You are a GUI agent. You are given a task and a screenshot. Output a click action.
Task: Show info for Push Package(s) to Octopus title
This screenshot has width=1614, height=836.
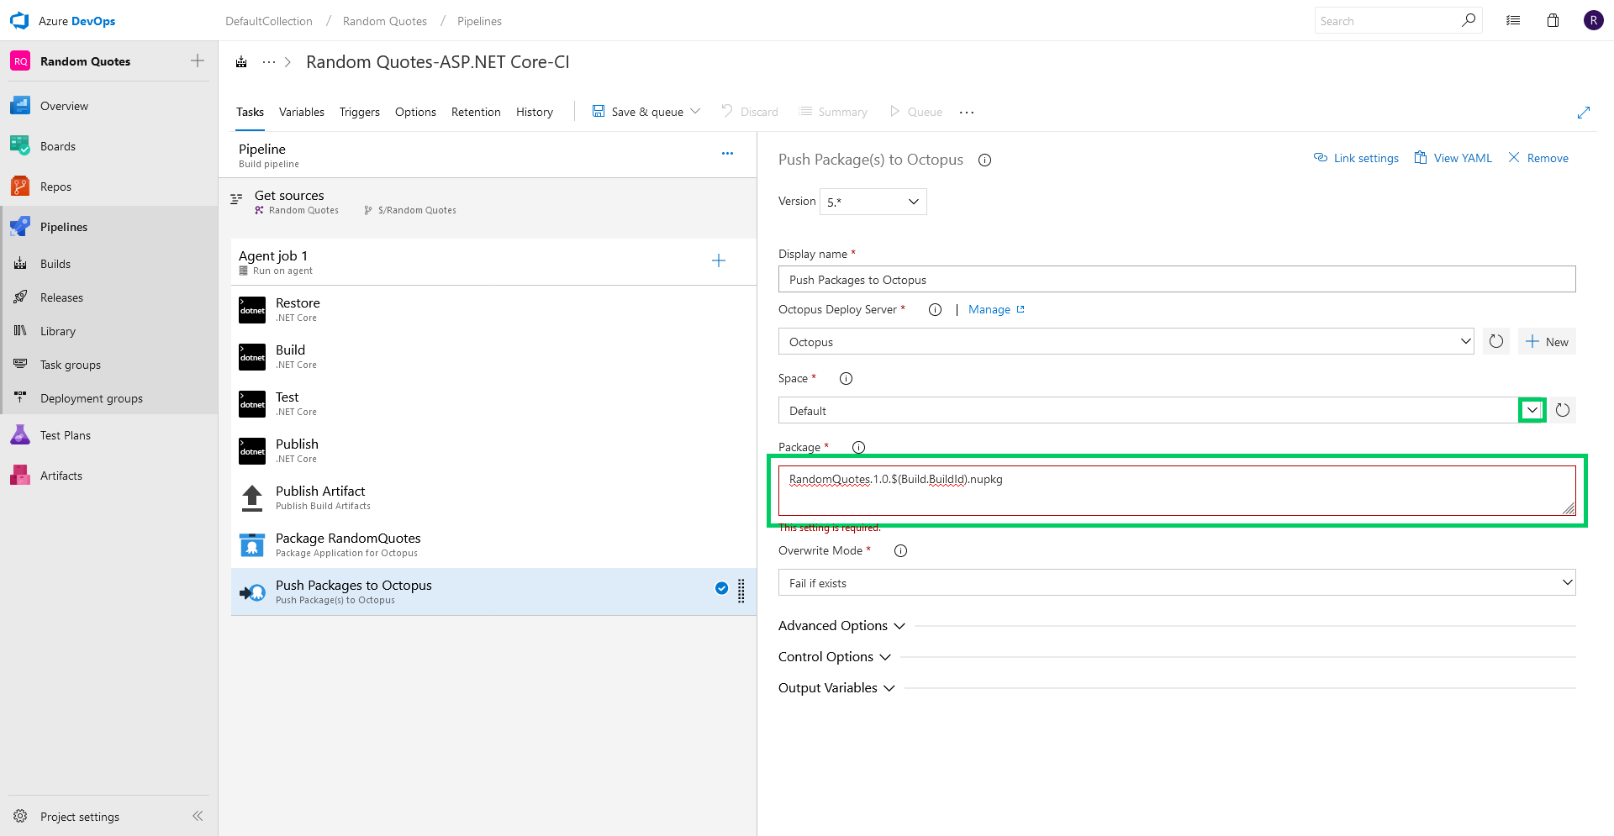tap(984, 160)
